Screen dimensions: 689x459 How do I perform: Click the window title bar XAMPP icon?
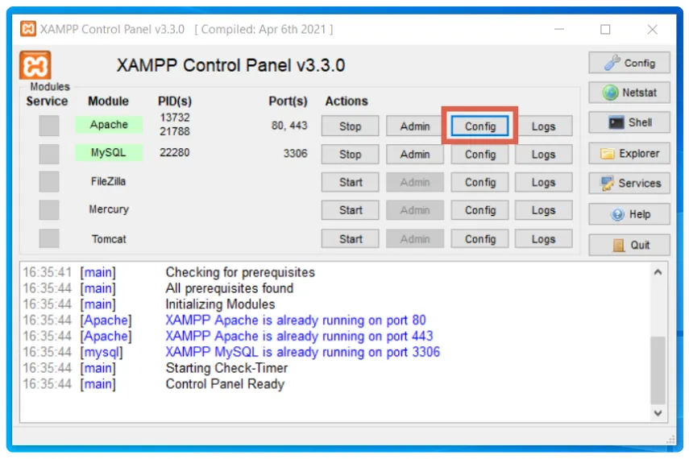(28, 29)
